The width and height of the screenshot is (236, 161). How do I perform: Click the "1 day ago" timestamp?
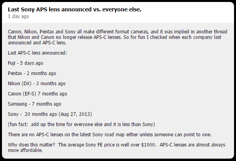coord(18,16)
